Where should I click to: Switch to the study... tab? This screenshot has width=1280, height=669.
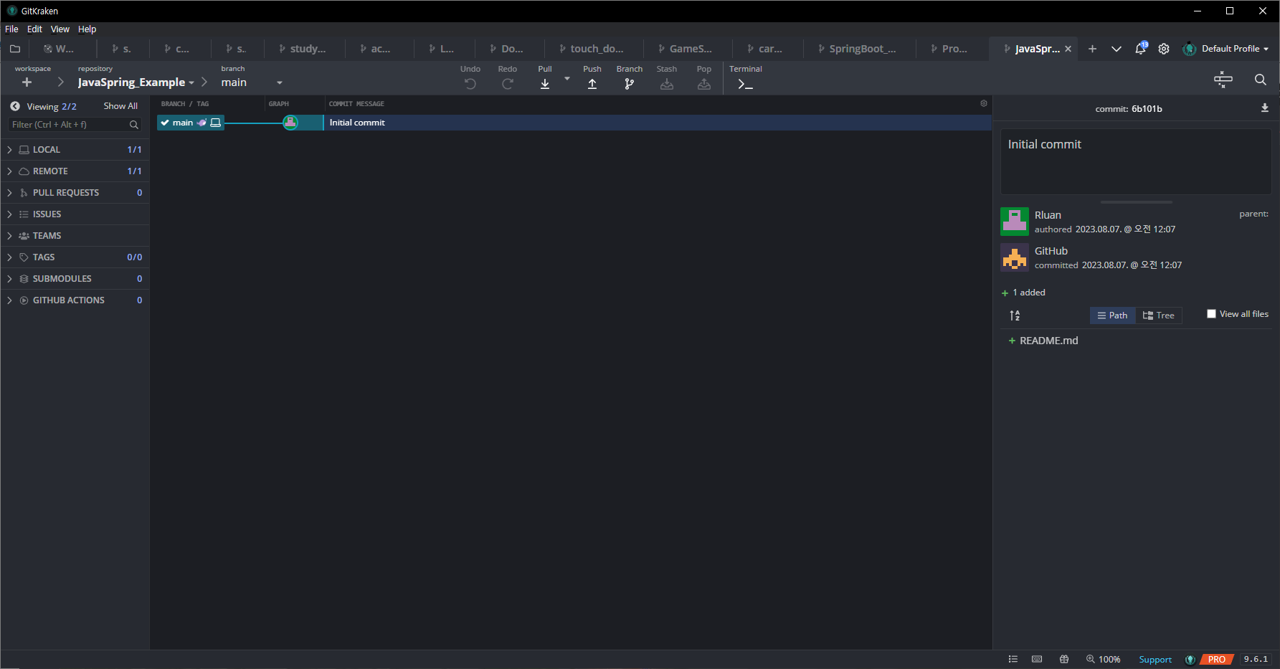click(x=303, y=49)
